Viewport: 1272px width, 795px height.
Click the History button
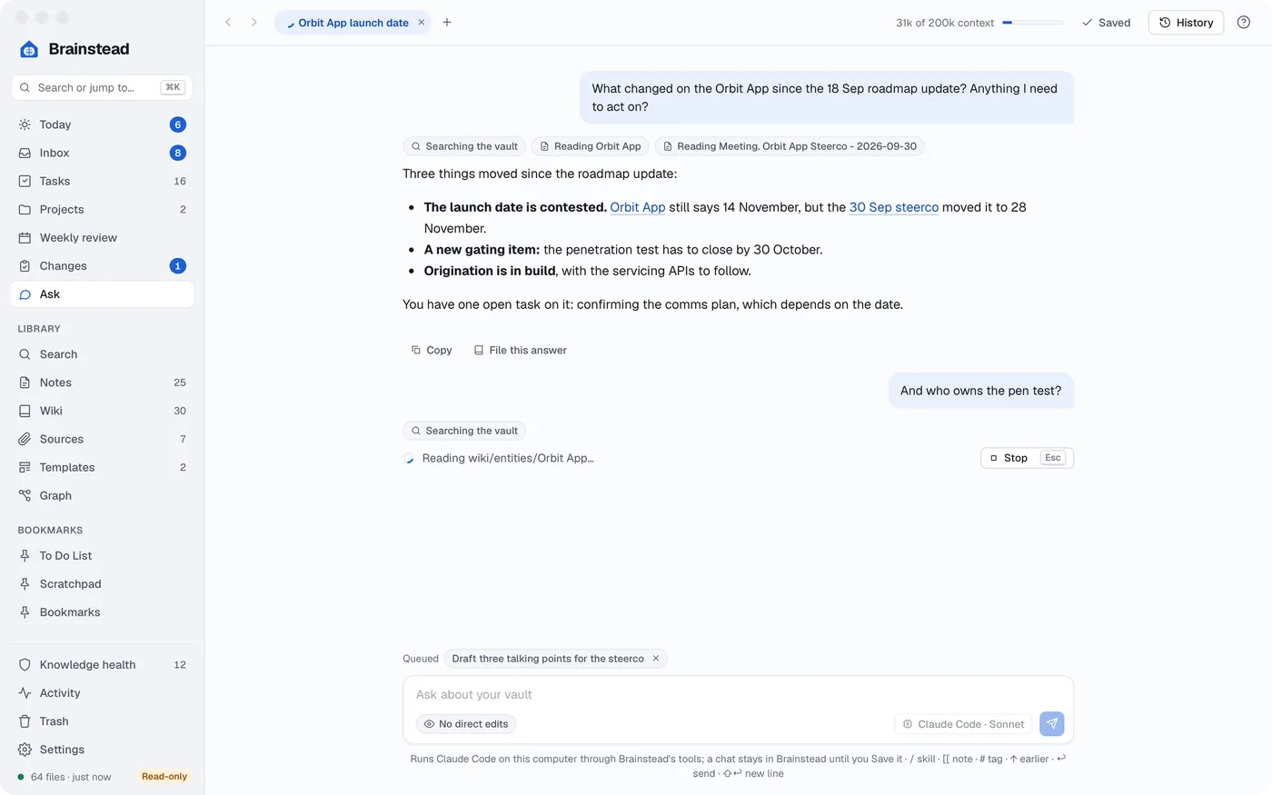tap(1186, 23)
